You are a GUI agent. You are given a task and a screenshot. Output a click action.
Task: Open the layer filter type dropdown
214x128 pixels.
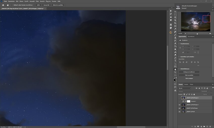click(186, 88)
